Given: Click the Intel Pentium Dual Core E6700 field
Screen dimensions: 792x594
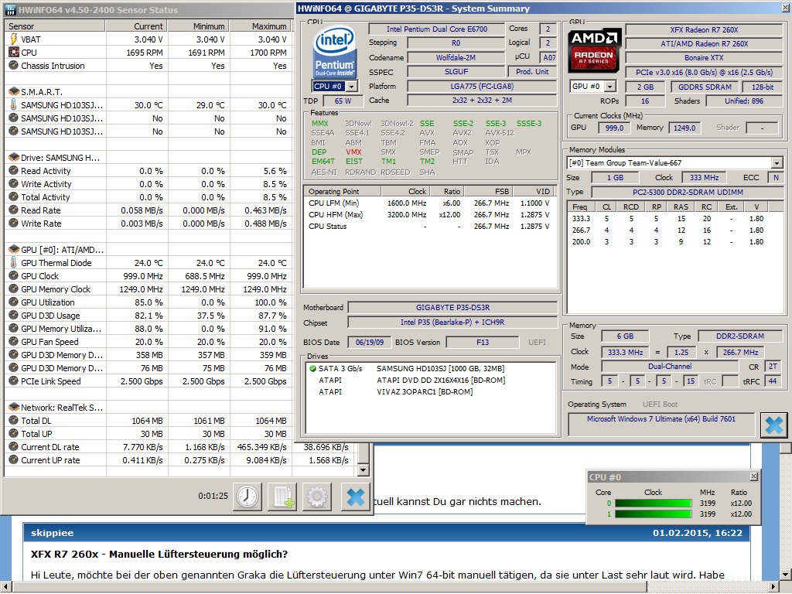Looking at the screenshot, I should coord(437,29).
